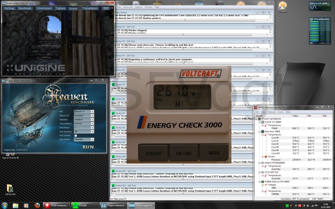The width and height of the screenshot is (335, 209).
Task: Collapse the OCZ-VERT EX2 node
Action: [x=259, y=172]
